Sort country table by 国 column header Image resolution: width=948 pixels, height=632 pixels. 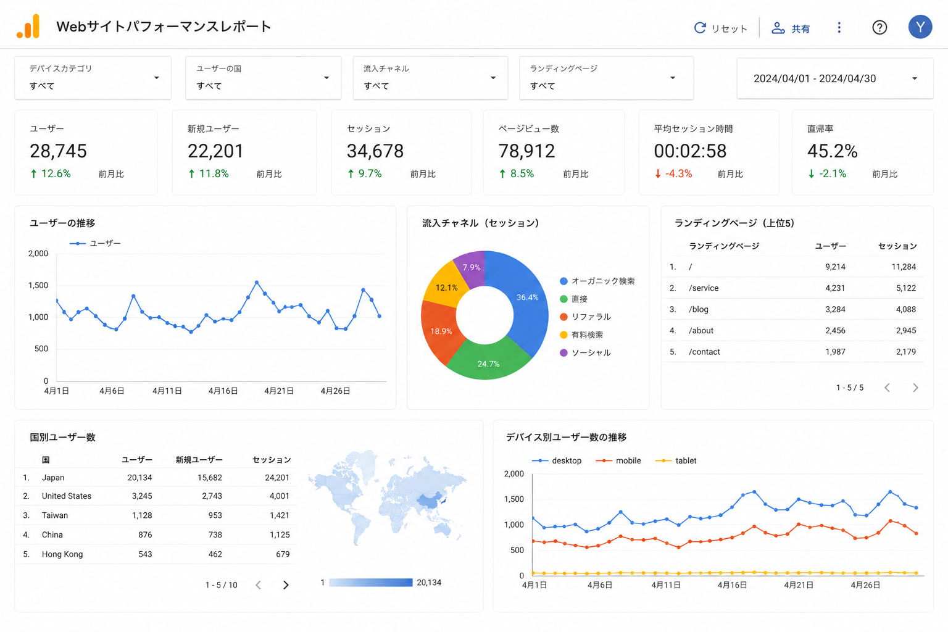click(46, 460)
